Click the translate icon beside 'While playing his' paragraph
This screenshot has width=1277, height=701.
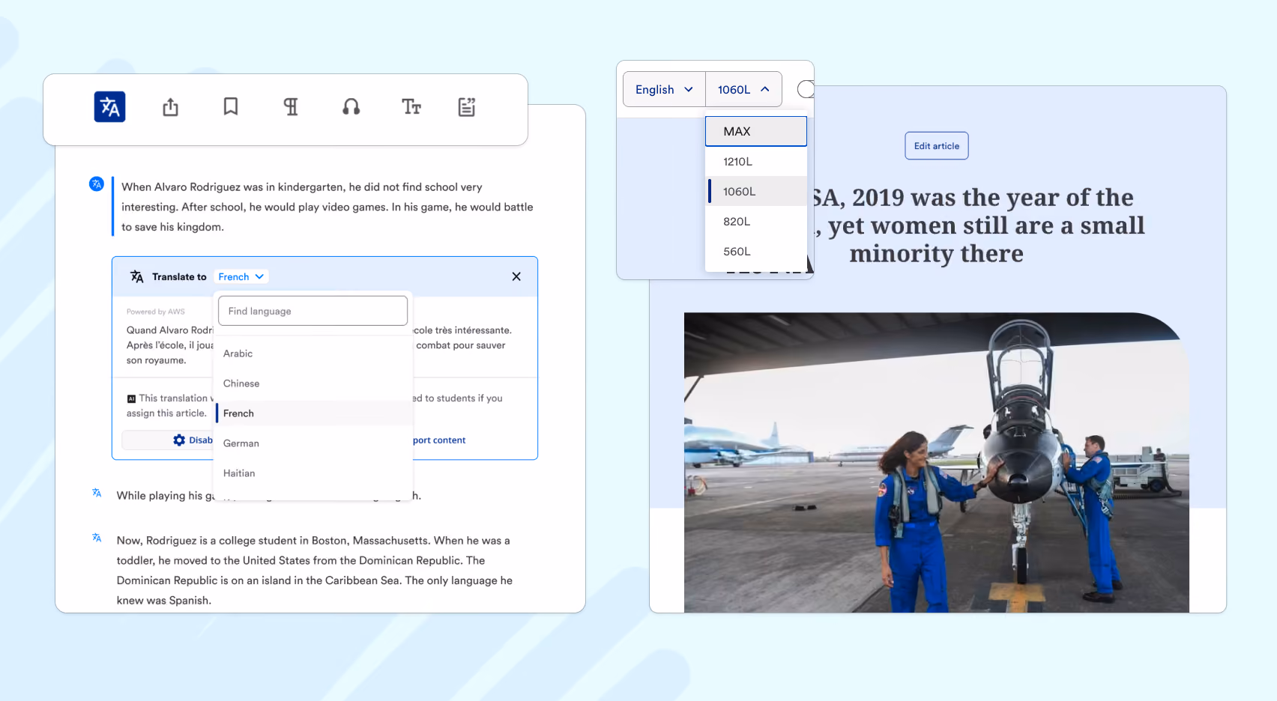(97, 493)
